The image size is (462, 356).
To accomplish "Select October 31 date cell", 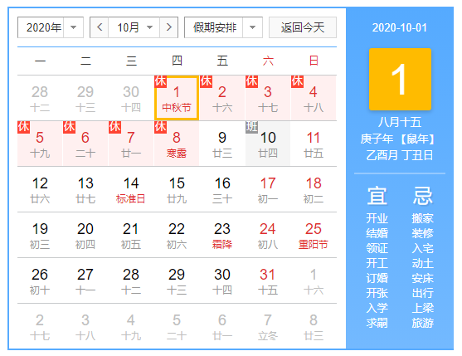I will click(x=268, y=280).
